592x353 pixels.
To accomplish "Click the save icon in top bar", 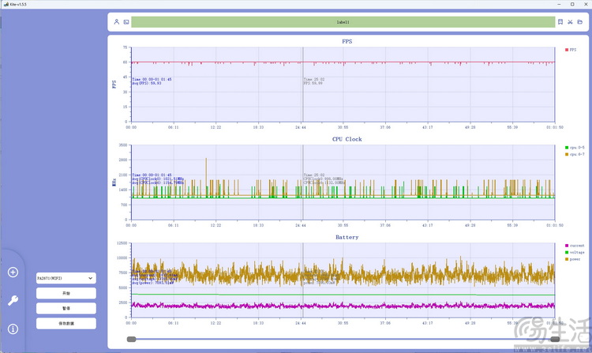I will [560, 22].
